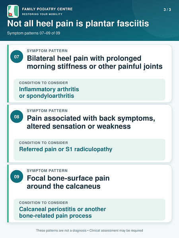Click the Family Podiatry Centre foot logo
Image resolution: width=179 pixels, height=238 pixels.
point(13,12)
